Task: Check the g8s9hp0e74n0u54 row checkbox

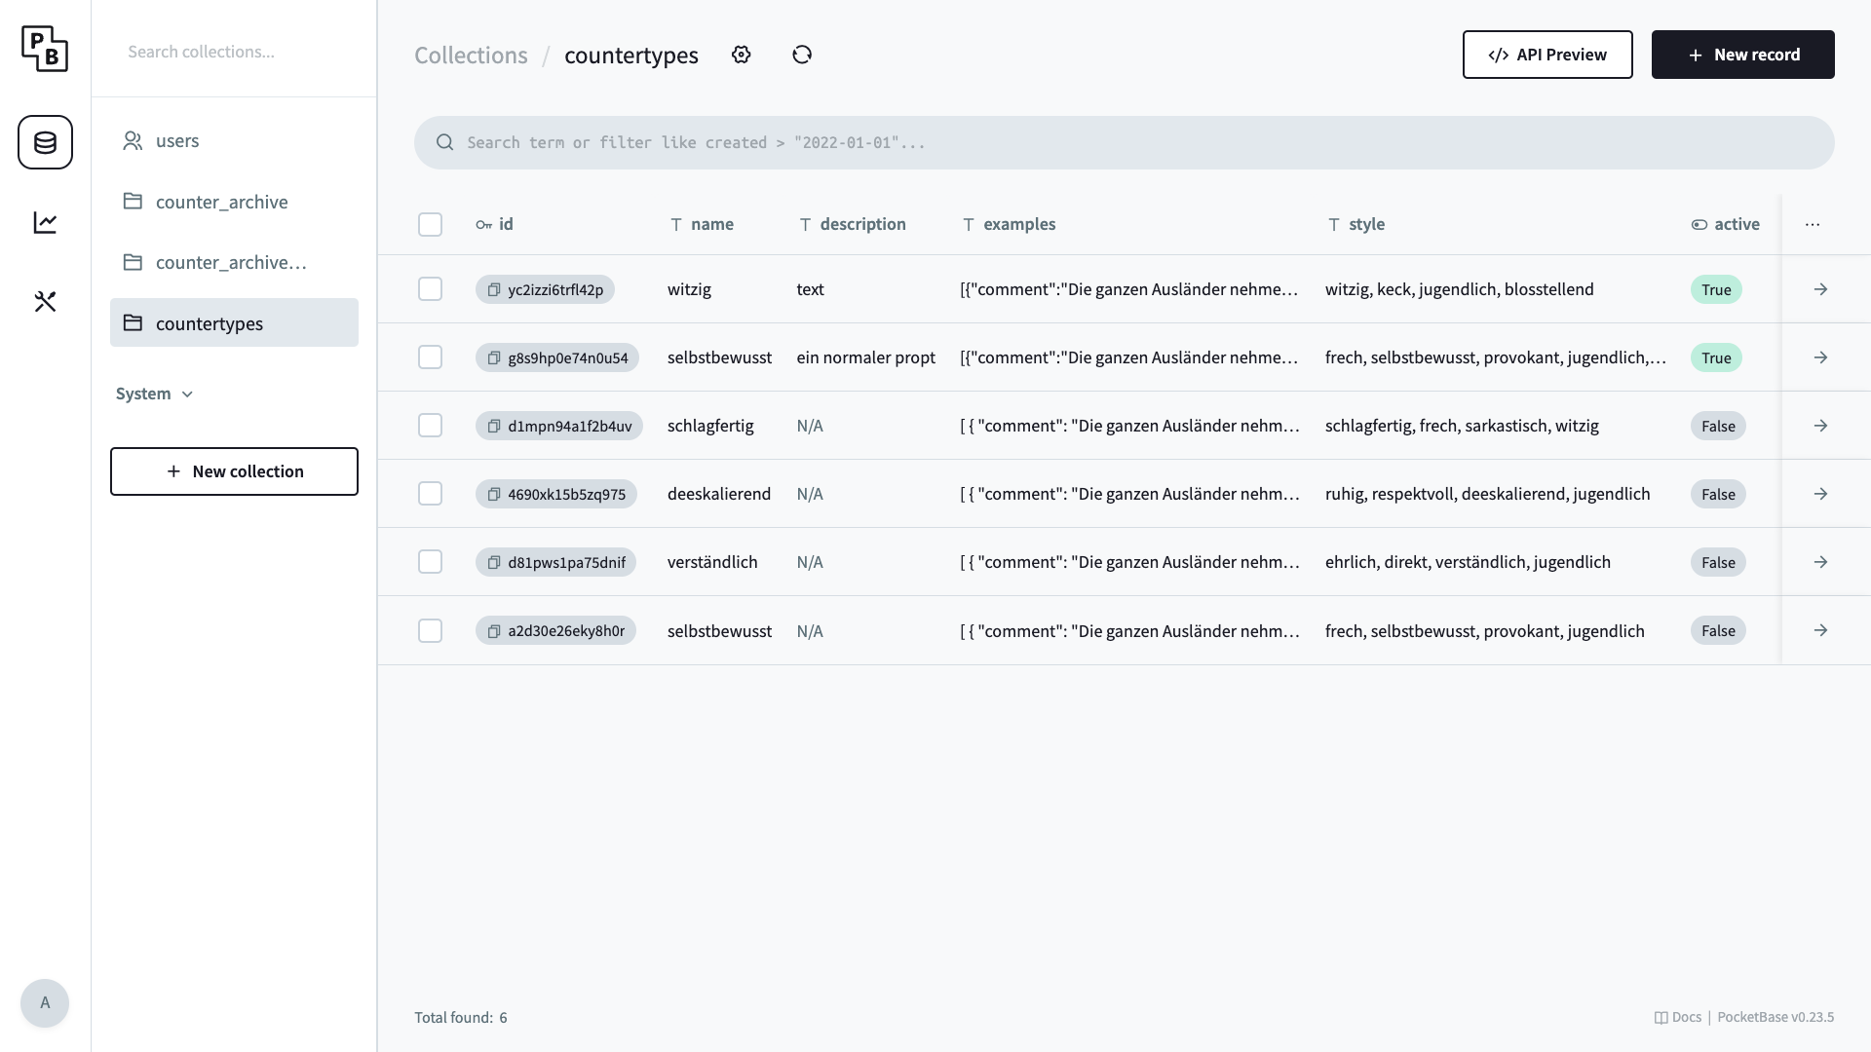Action: pyautogui.click(x=430, y=357)
